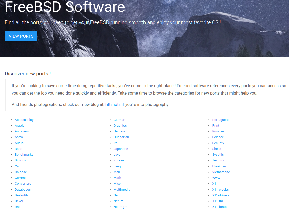289x209 pixels.
Task: Open the Devel ports category
Action: tap(19, 201)
